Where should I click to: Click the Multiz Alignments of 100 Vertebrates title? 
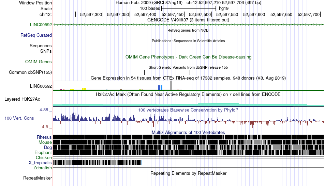188,133
